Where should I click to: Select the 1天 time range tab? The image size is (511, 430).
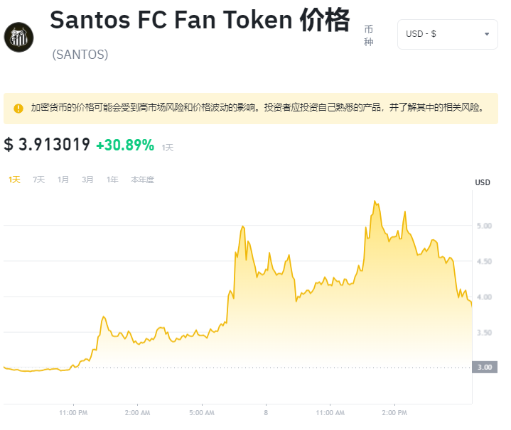14,180
